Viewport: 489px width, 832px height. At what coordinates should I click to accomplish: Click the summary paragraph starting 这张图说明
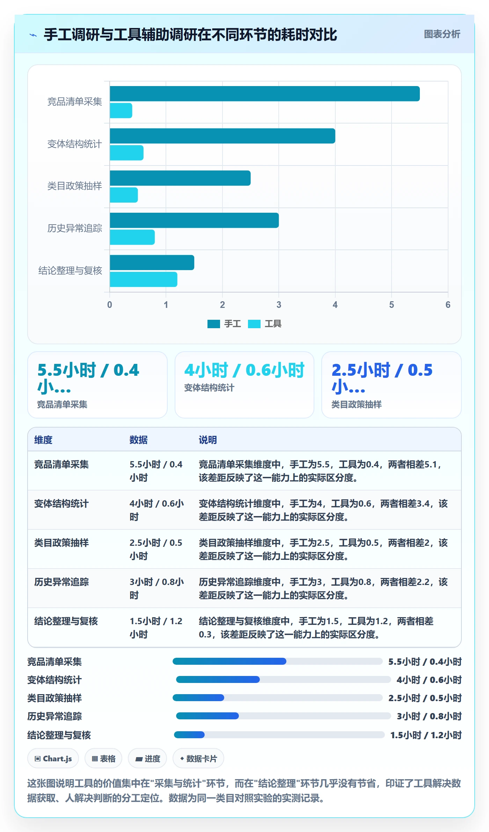244,791
